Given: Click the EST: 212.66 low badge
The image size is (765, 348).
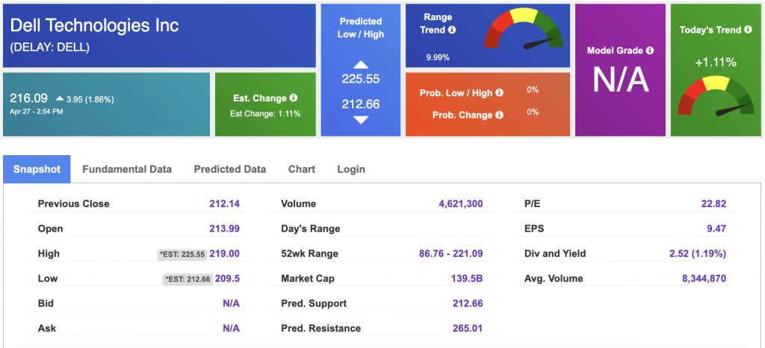Looking at the screenshot, I should click(x=188, y=279).
